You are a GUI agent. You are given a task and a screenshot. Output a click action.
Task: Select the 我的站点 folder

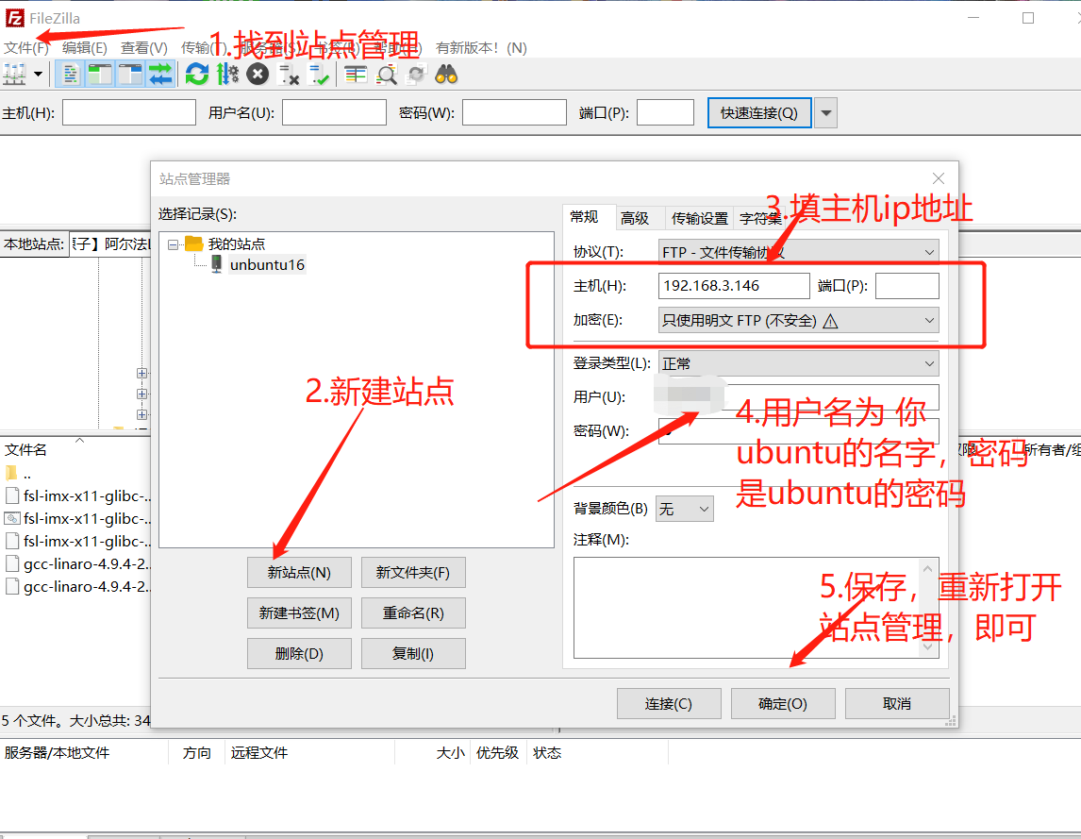(x=237, y=244)
